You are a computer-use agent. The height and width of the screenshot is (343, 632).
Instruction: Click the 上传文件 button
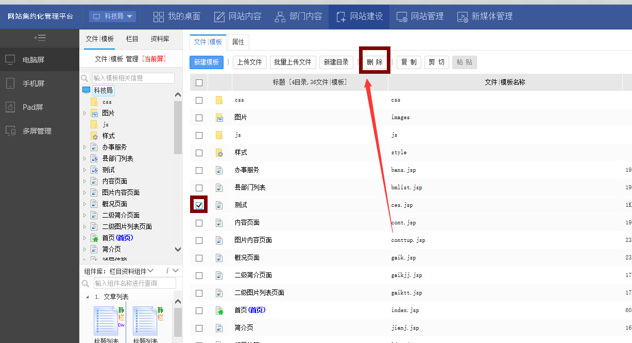tap(250, 62)
